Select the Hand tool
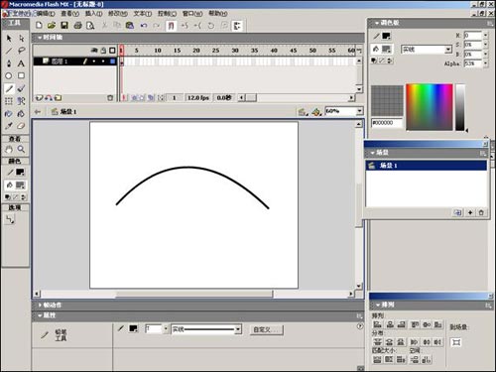This screenshot has width=496, height=372. pos(9,149)
